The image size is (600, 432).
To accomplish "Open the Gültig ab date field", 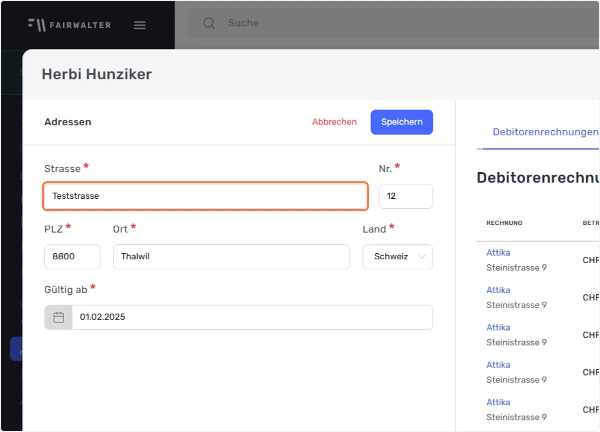I will pyautogui.click(x=238, y=317).
